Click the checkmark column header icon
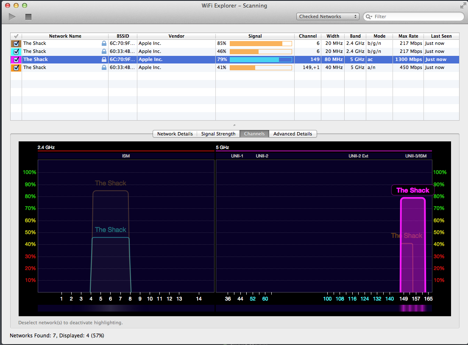The width and height of the screenshot is (468, 345). (16, 36)
